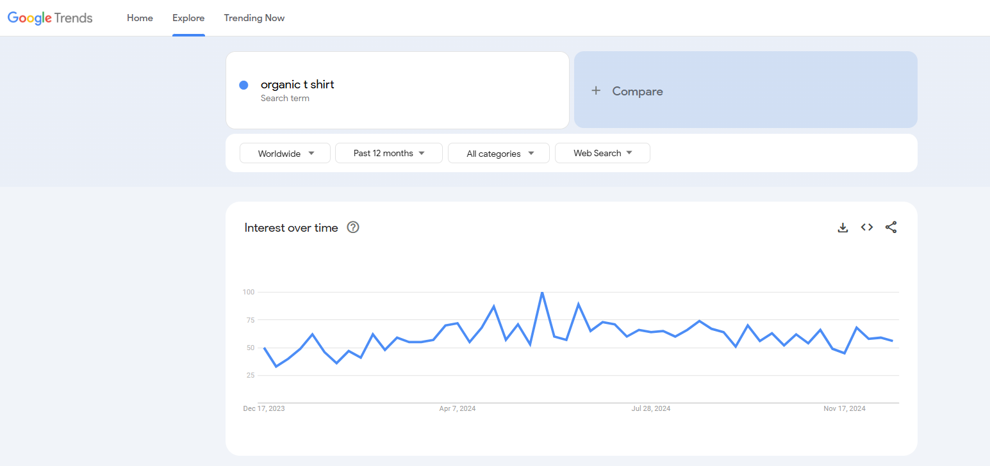The image size is (990, 466).
Task: Open the Web Search type dropdown
Action: point(602,153)
